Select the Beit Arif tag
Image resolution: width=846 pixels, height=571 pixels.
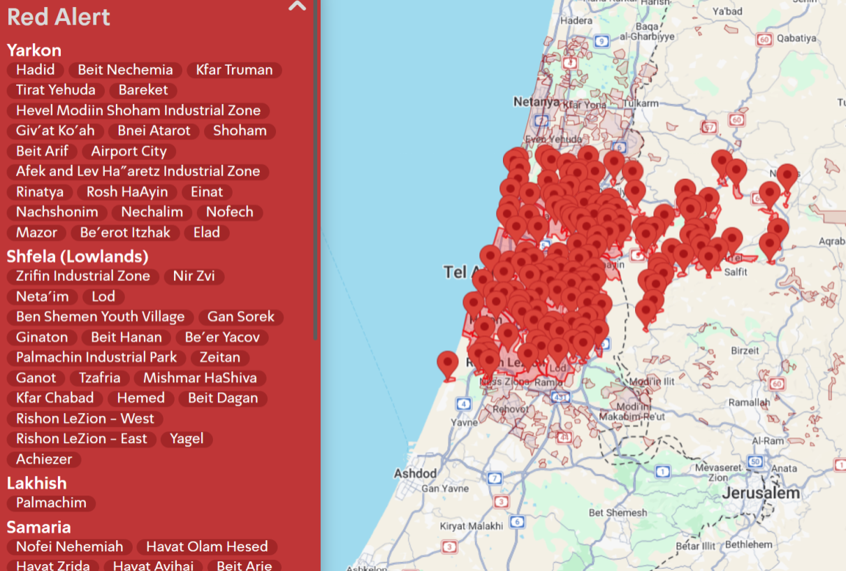[x=43, y=151]
